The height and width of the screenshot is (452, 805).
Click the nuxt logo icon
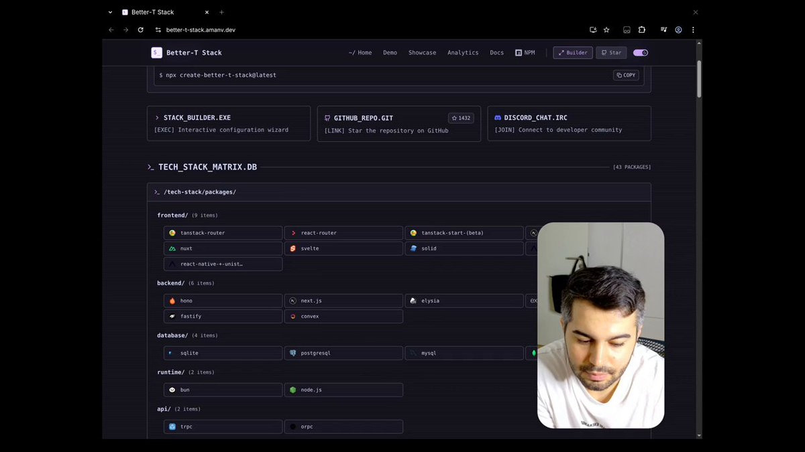click(172, 248)
